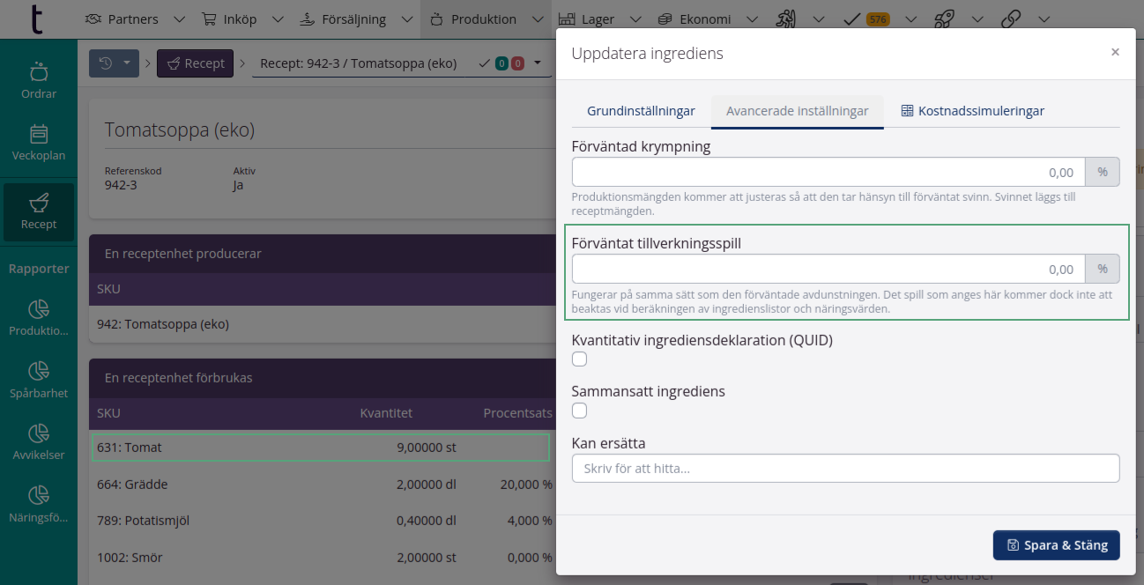The height and width of the screenshot is (585, 1144).
Task: Switch to Grundinställningar tab
Action: 641,111
